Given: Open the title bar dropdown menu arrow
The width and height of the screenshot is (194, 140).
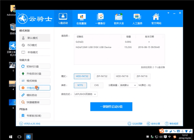Looking at the screenshot, I should (168, 13).
